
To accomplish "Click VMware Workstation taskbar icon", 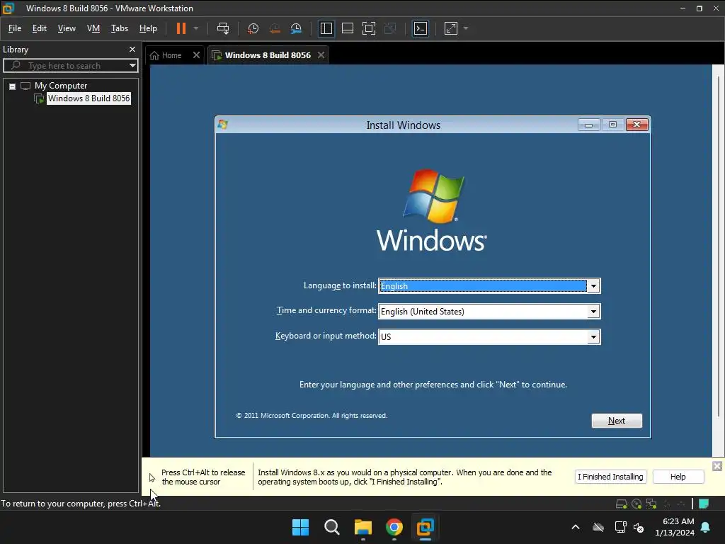I will pyautogui.click(x=426, y=527).
